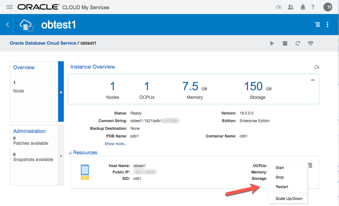Choose Scale Up/Down from the node menu

click(x=289, y=199)
